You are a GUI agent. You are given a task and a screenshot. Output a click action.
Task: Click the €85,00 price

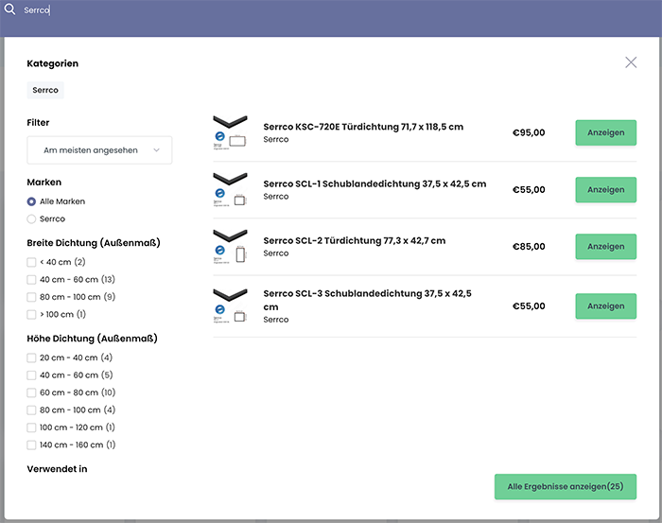coord(529,247)
